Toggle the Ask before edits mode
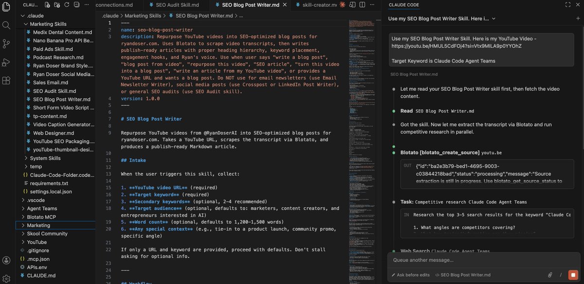This screenshot has width=584, height=284. (x=410, y=275)
